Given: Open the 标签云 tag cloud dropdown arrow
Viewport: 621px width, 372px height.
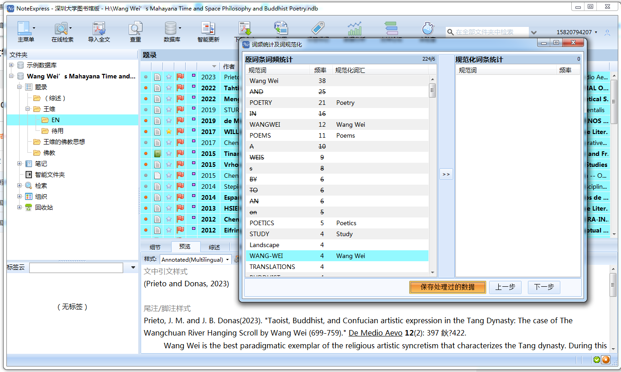Looking at the screenshot, I should click(x=133, y=268).
